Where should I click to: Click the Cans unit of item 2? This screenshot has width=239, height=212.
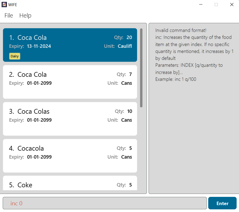(x=127, y=83)
